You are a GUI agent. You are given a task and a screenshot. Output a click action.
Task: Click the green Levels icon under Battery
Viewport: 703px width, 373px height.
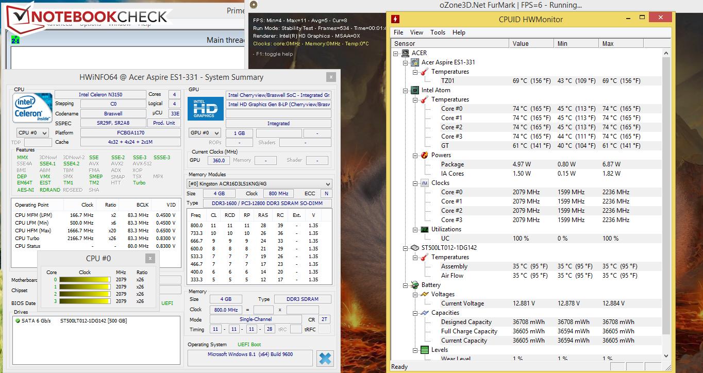coord(425,350)
